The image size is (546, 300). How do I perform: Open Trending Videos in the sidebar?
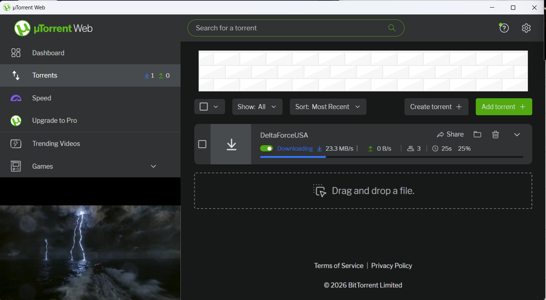(x=90, y=144)
